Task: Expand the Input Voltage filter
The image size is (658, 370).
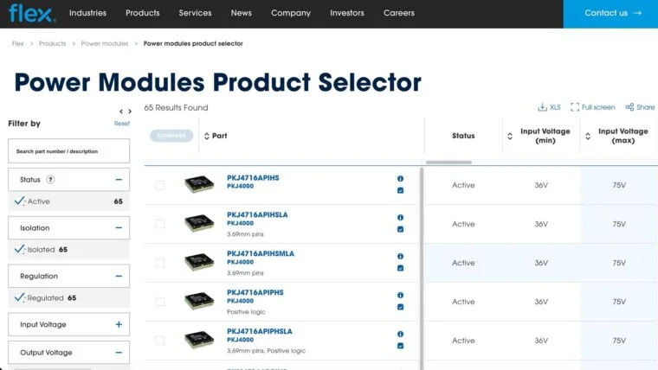Action: coord(118,325)
